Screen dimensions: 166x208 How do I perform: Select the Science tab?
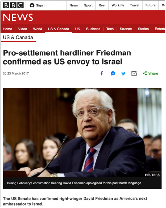click(126, 29)
